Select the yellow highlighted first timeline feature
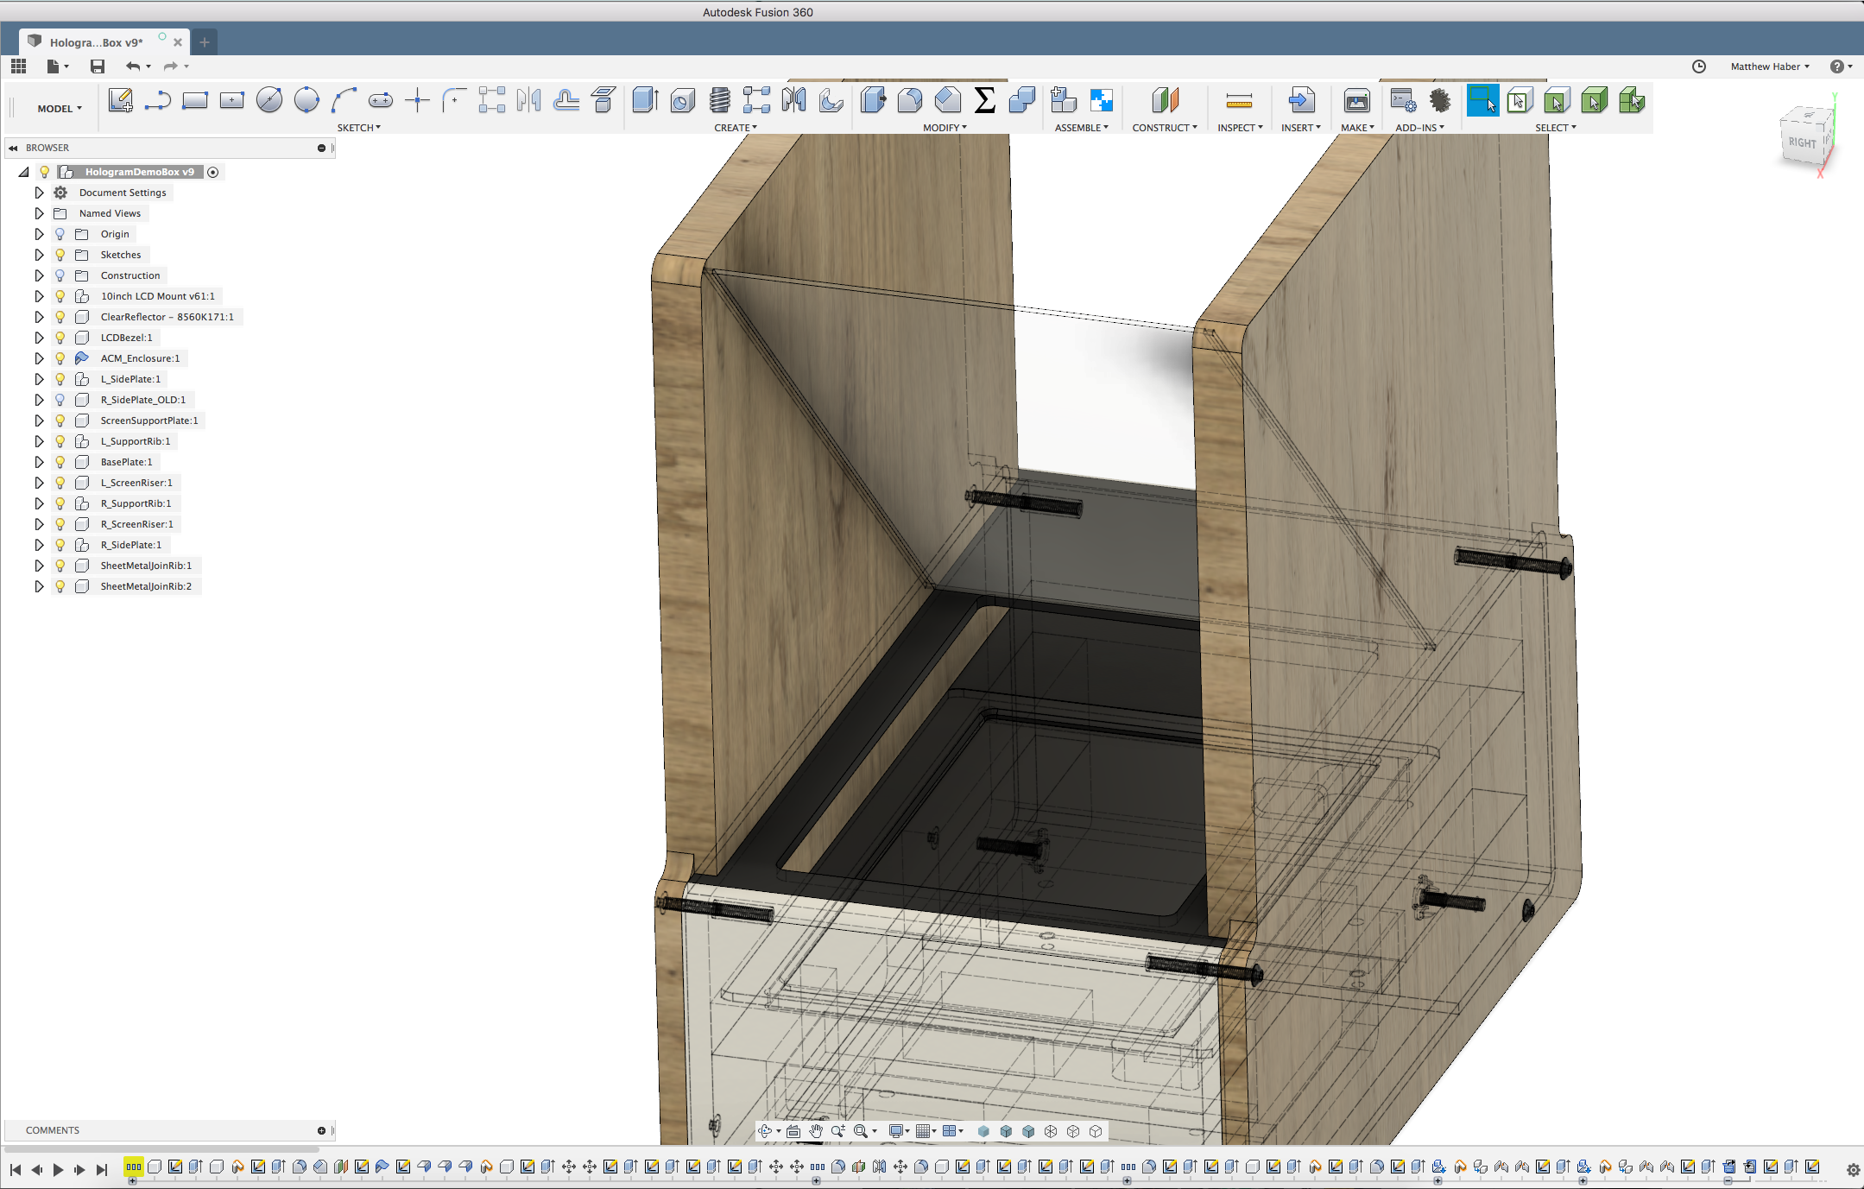1864x1189 pixels. (x=133, y=1167)
